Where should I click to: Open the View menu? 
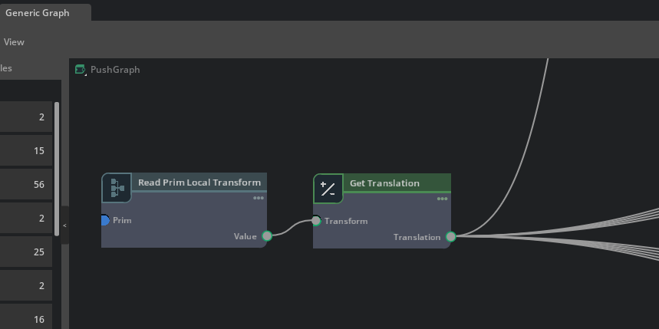click(14, 42)
